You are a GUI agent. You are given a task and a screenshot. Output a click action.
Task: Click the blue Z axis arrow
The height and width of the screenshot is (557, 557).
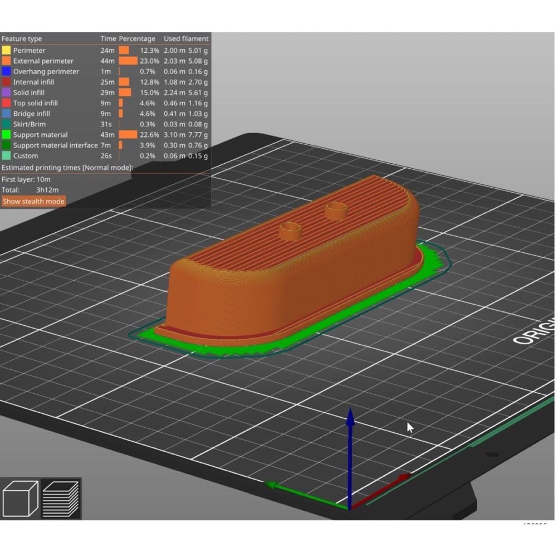350,458
